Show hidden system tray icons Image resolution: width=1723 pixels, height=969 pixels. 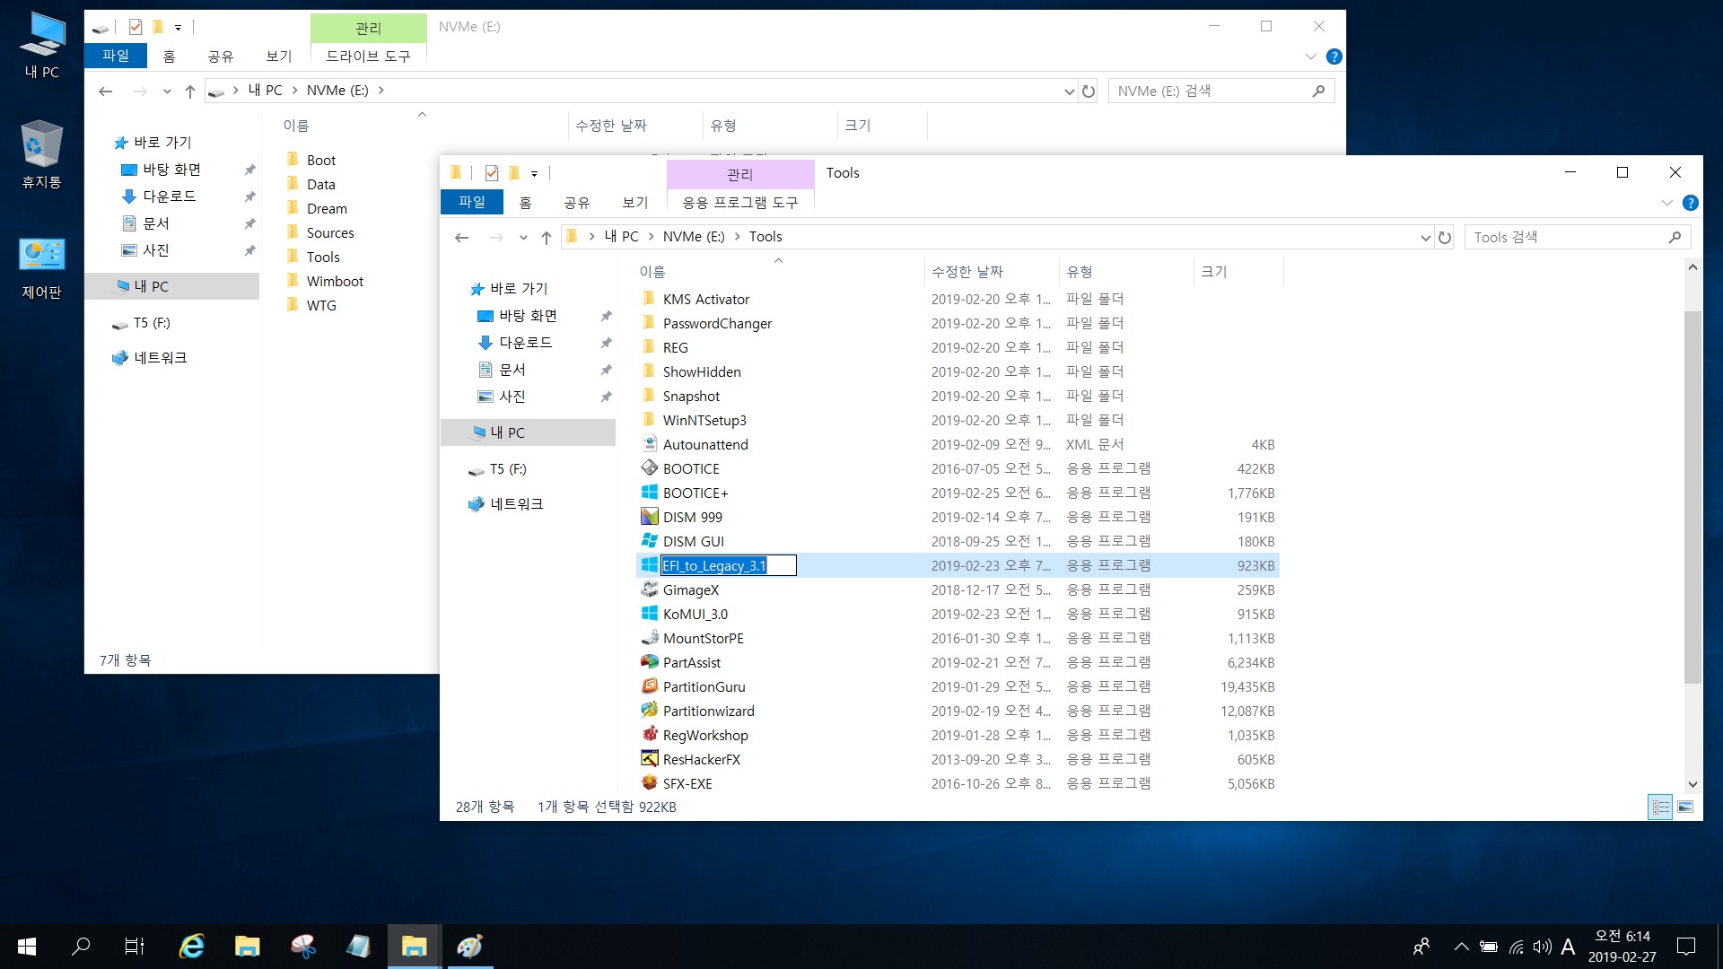coord(1461,947)
